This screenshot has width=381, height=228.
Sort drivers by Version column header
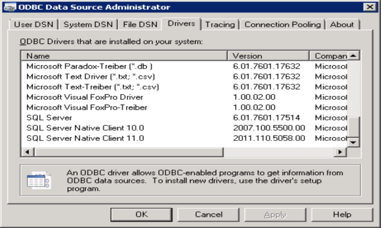[268, 56]
